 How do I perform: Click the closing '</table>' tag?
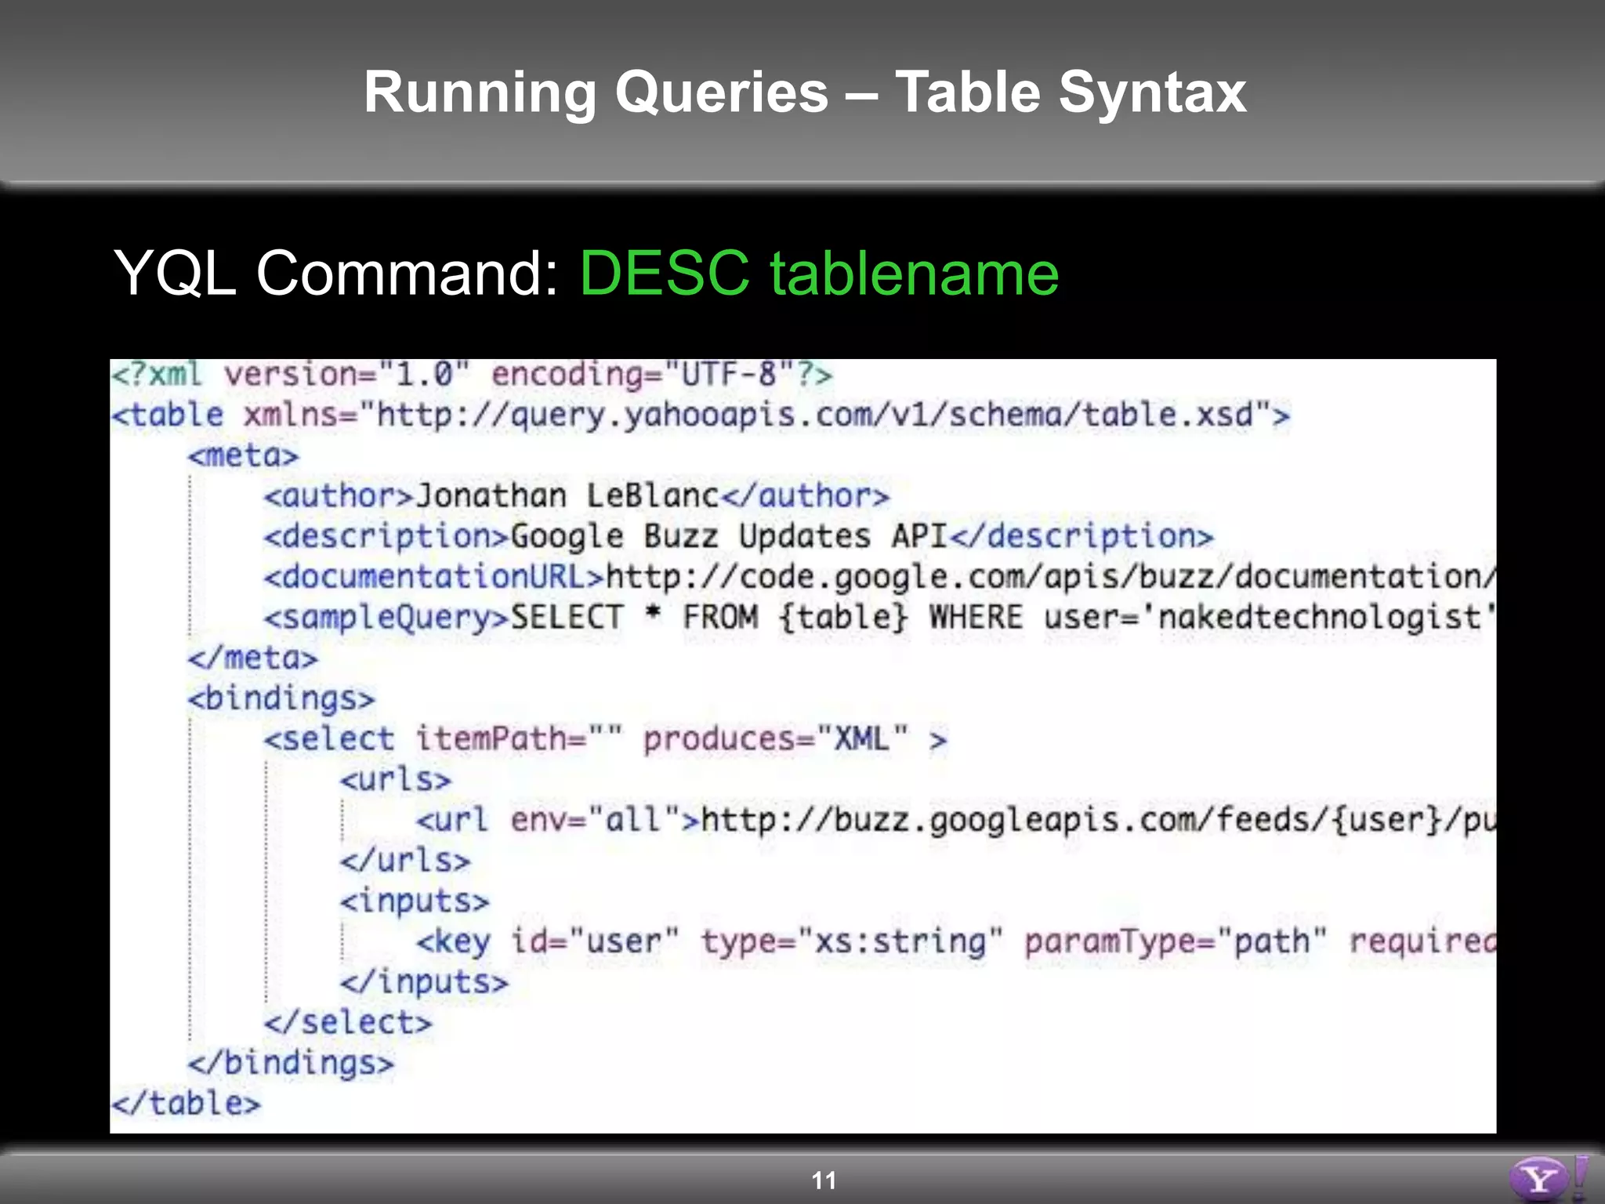[186, 1104]
